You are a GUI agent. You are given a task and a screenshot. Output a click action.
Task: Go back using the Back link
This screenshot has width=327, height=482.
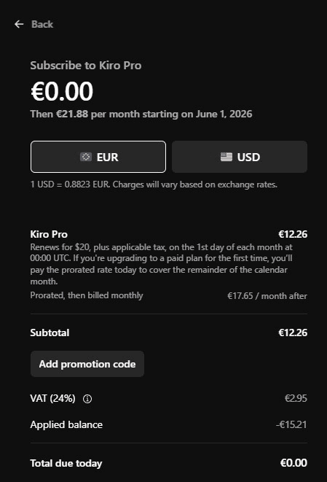(x=34, y=24)
